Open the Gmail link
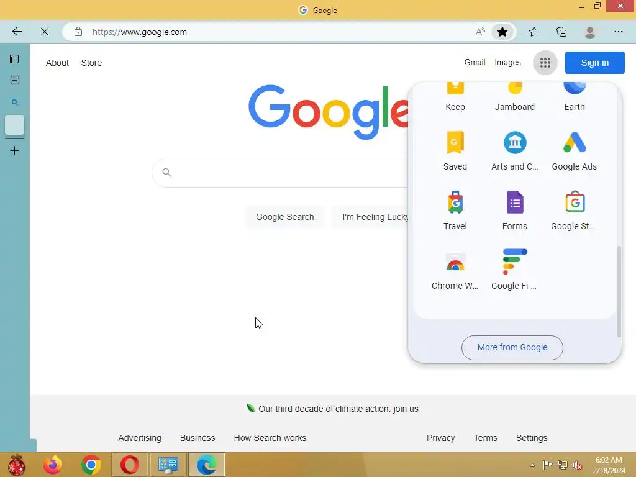The width and height of the screenshot is (636, 477). 475,63
